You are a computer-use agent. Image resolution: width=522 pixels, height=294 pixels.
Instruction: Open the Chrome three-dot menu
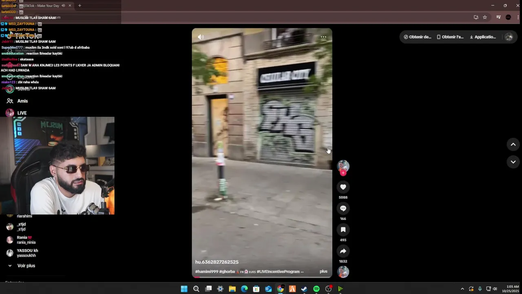(518, 17)
